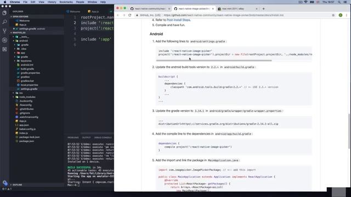Bookmark this page with the star icon

(x=333, y=15)
